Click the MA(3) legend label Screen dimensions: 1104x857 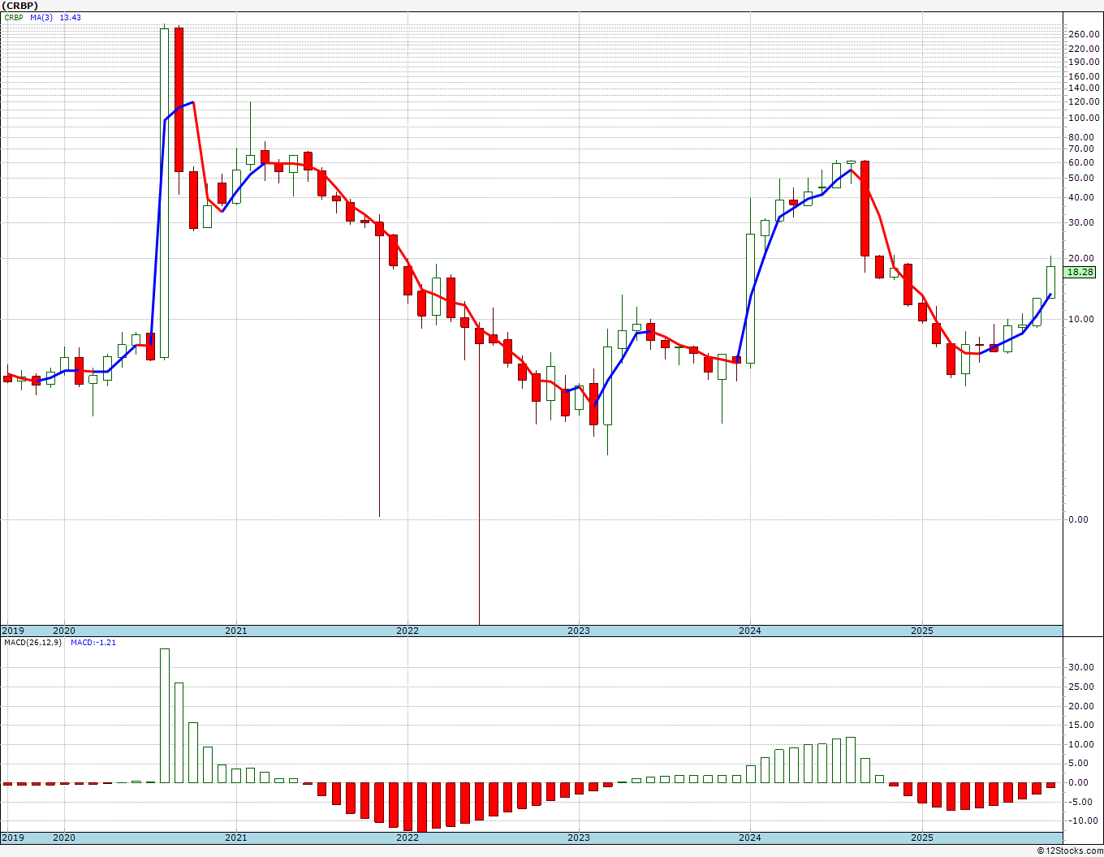click(42, 18)
